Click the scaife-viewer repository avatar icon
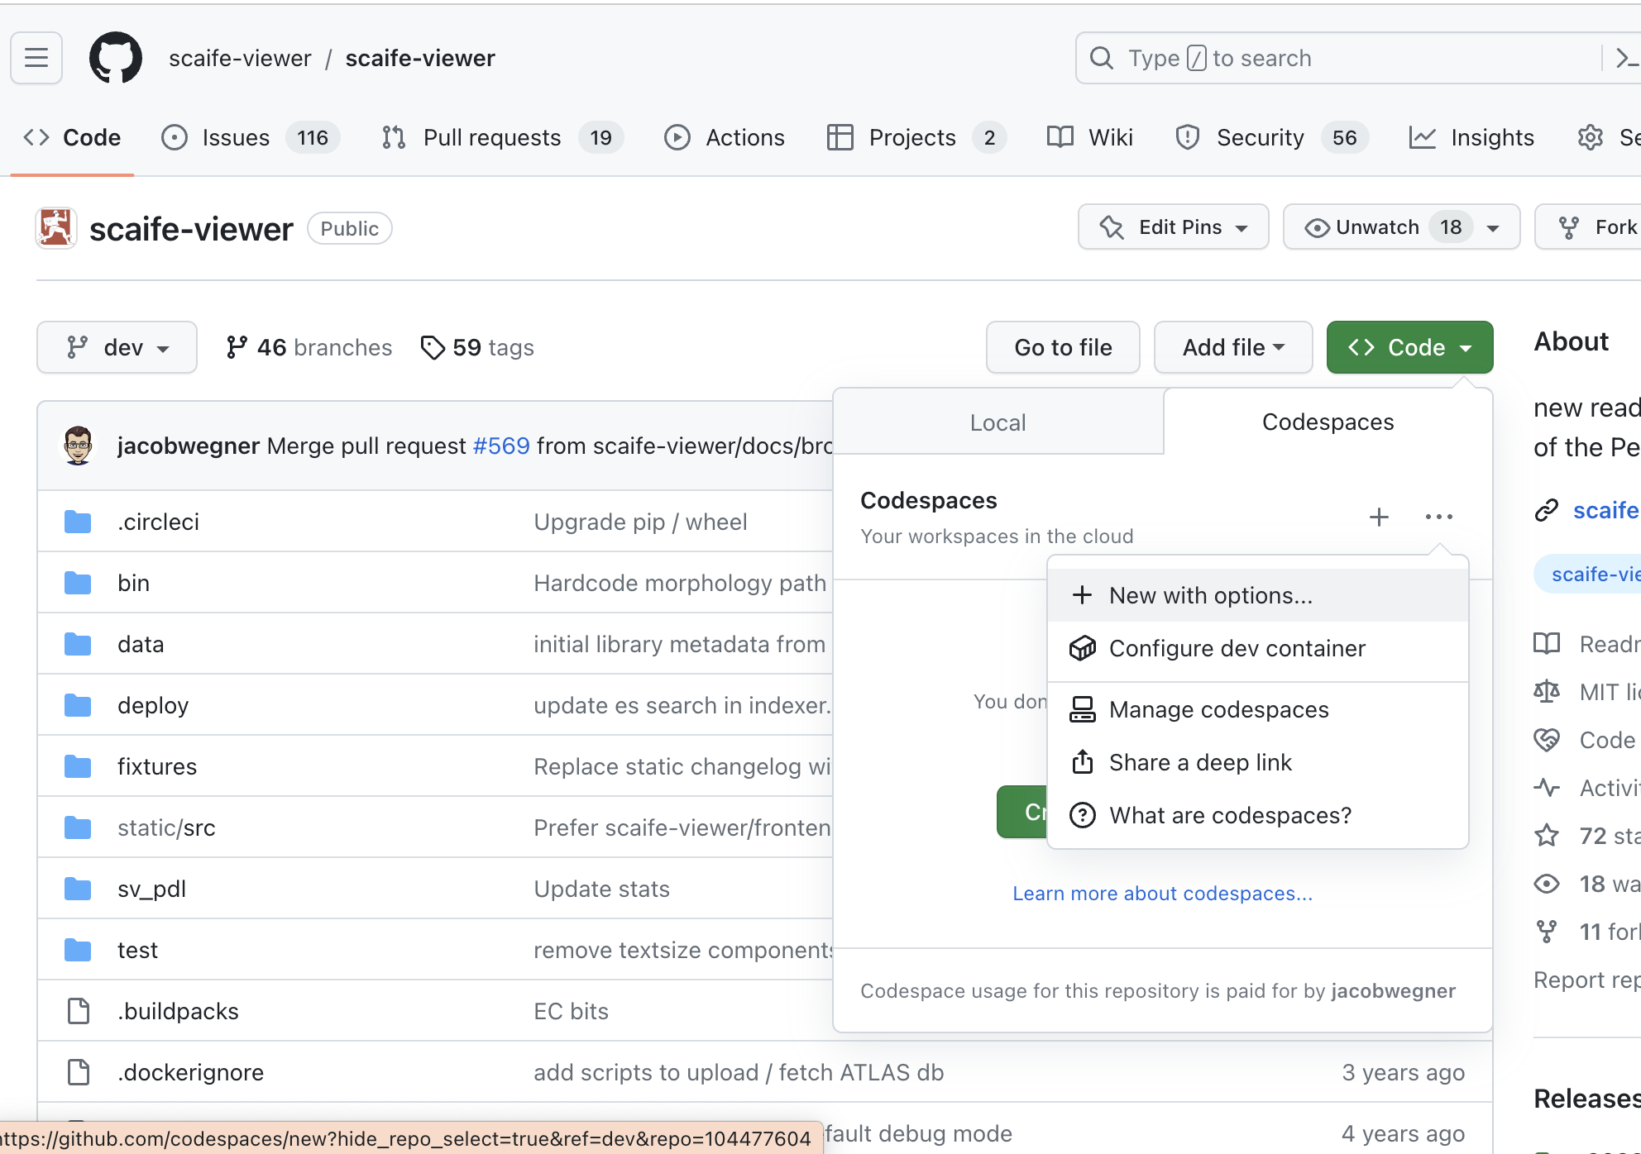Screen dimensions: 1641x1154 (x=55, y=228)
